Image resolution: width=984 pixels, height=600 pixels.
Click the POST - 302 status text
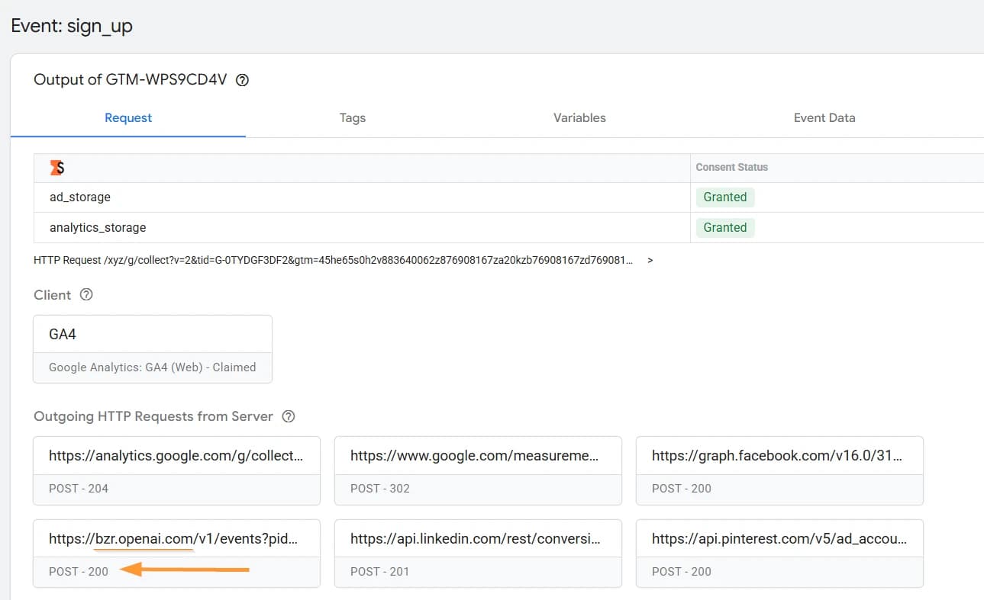380,489
